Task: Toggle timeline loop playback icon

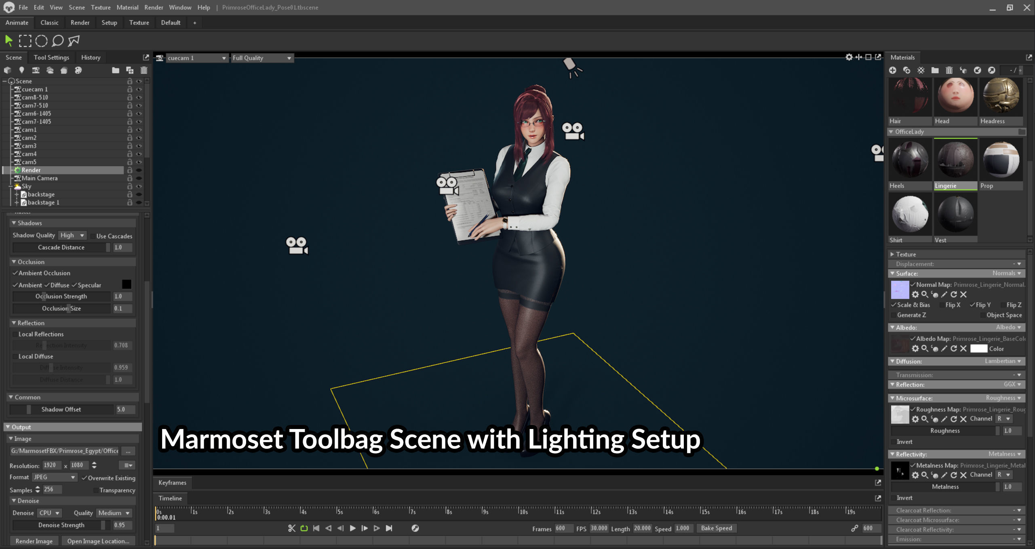Action: (304, 528)
